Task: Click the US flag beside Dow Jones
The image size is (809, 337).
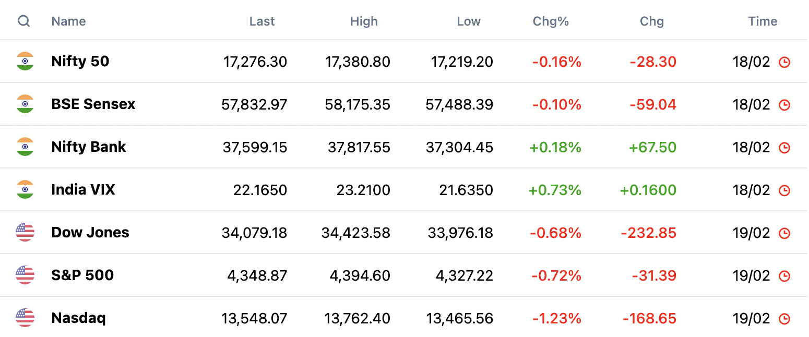Action: point(25,232)
